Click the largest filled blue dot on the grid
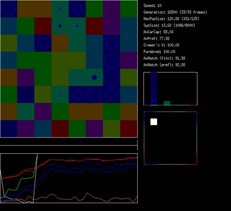The image size is (231, 211). pos(94,77)
